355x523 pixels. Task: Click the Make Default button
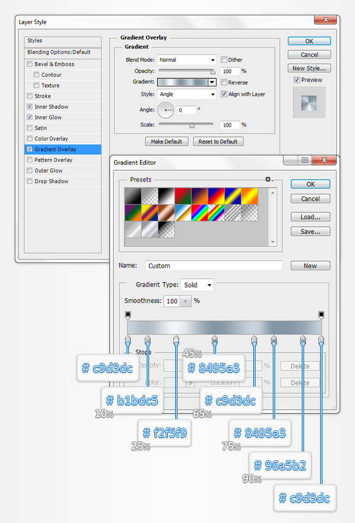[167, 142]
